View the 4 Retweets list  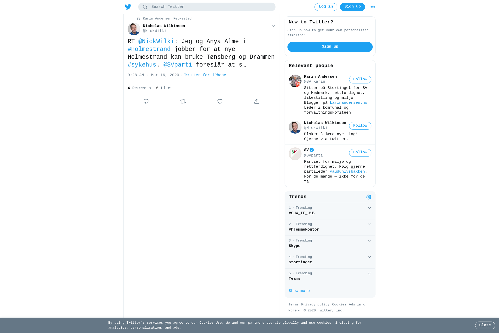pyautogui.click(x=139, y=88)
